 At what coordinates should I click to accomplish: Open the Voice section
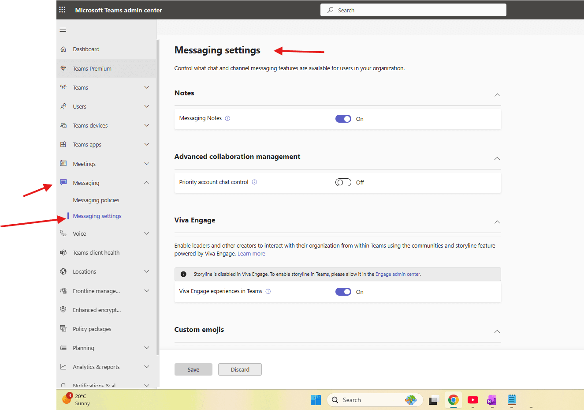[80, 233]
